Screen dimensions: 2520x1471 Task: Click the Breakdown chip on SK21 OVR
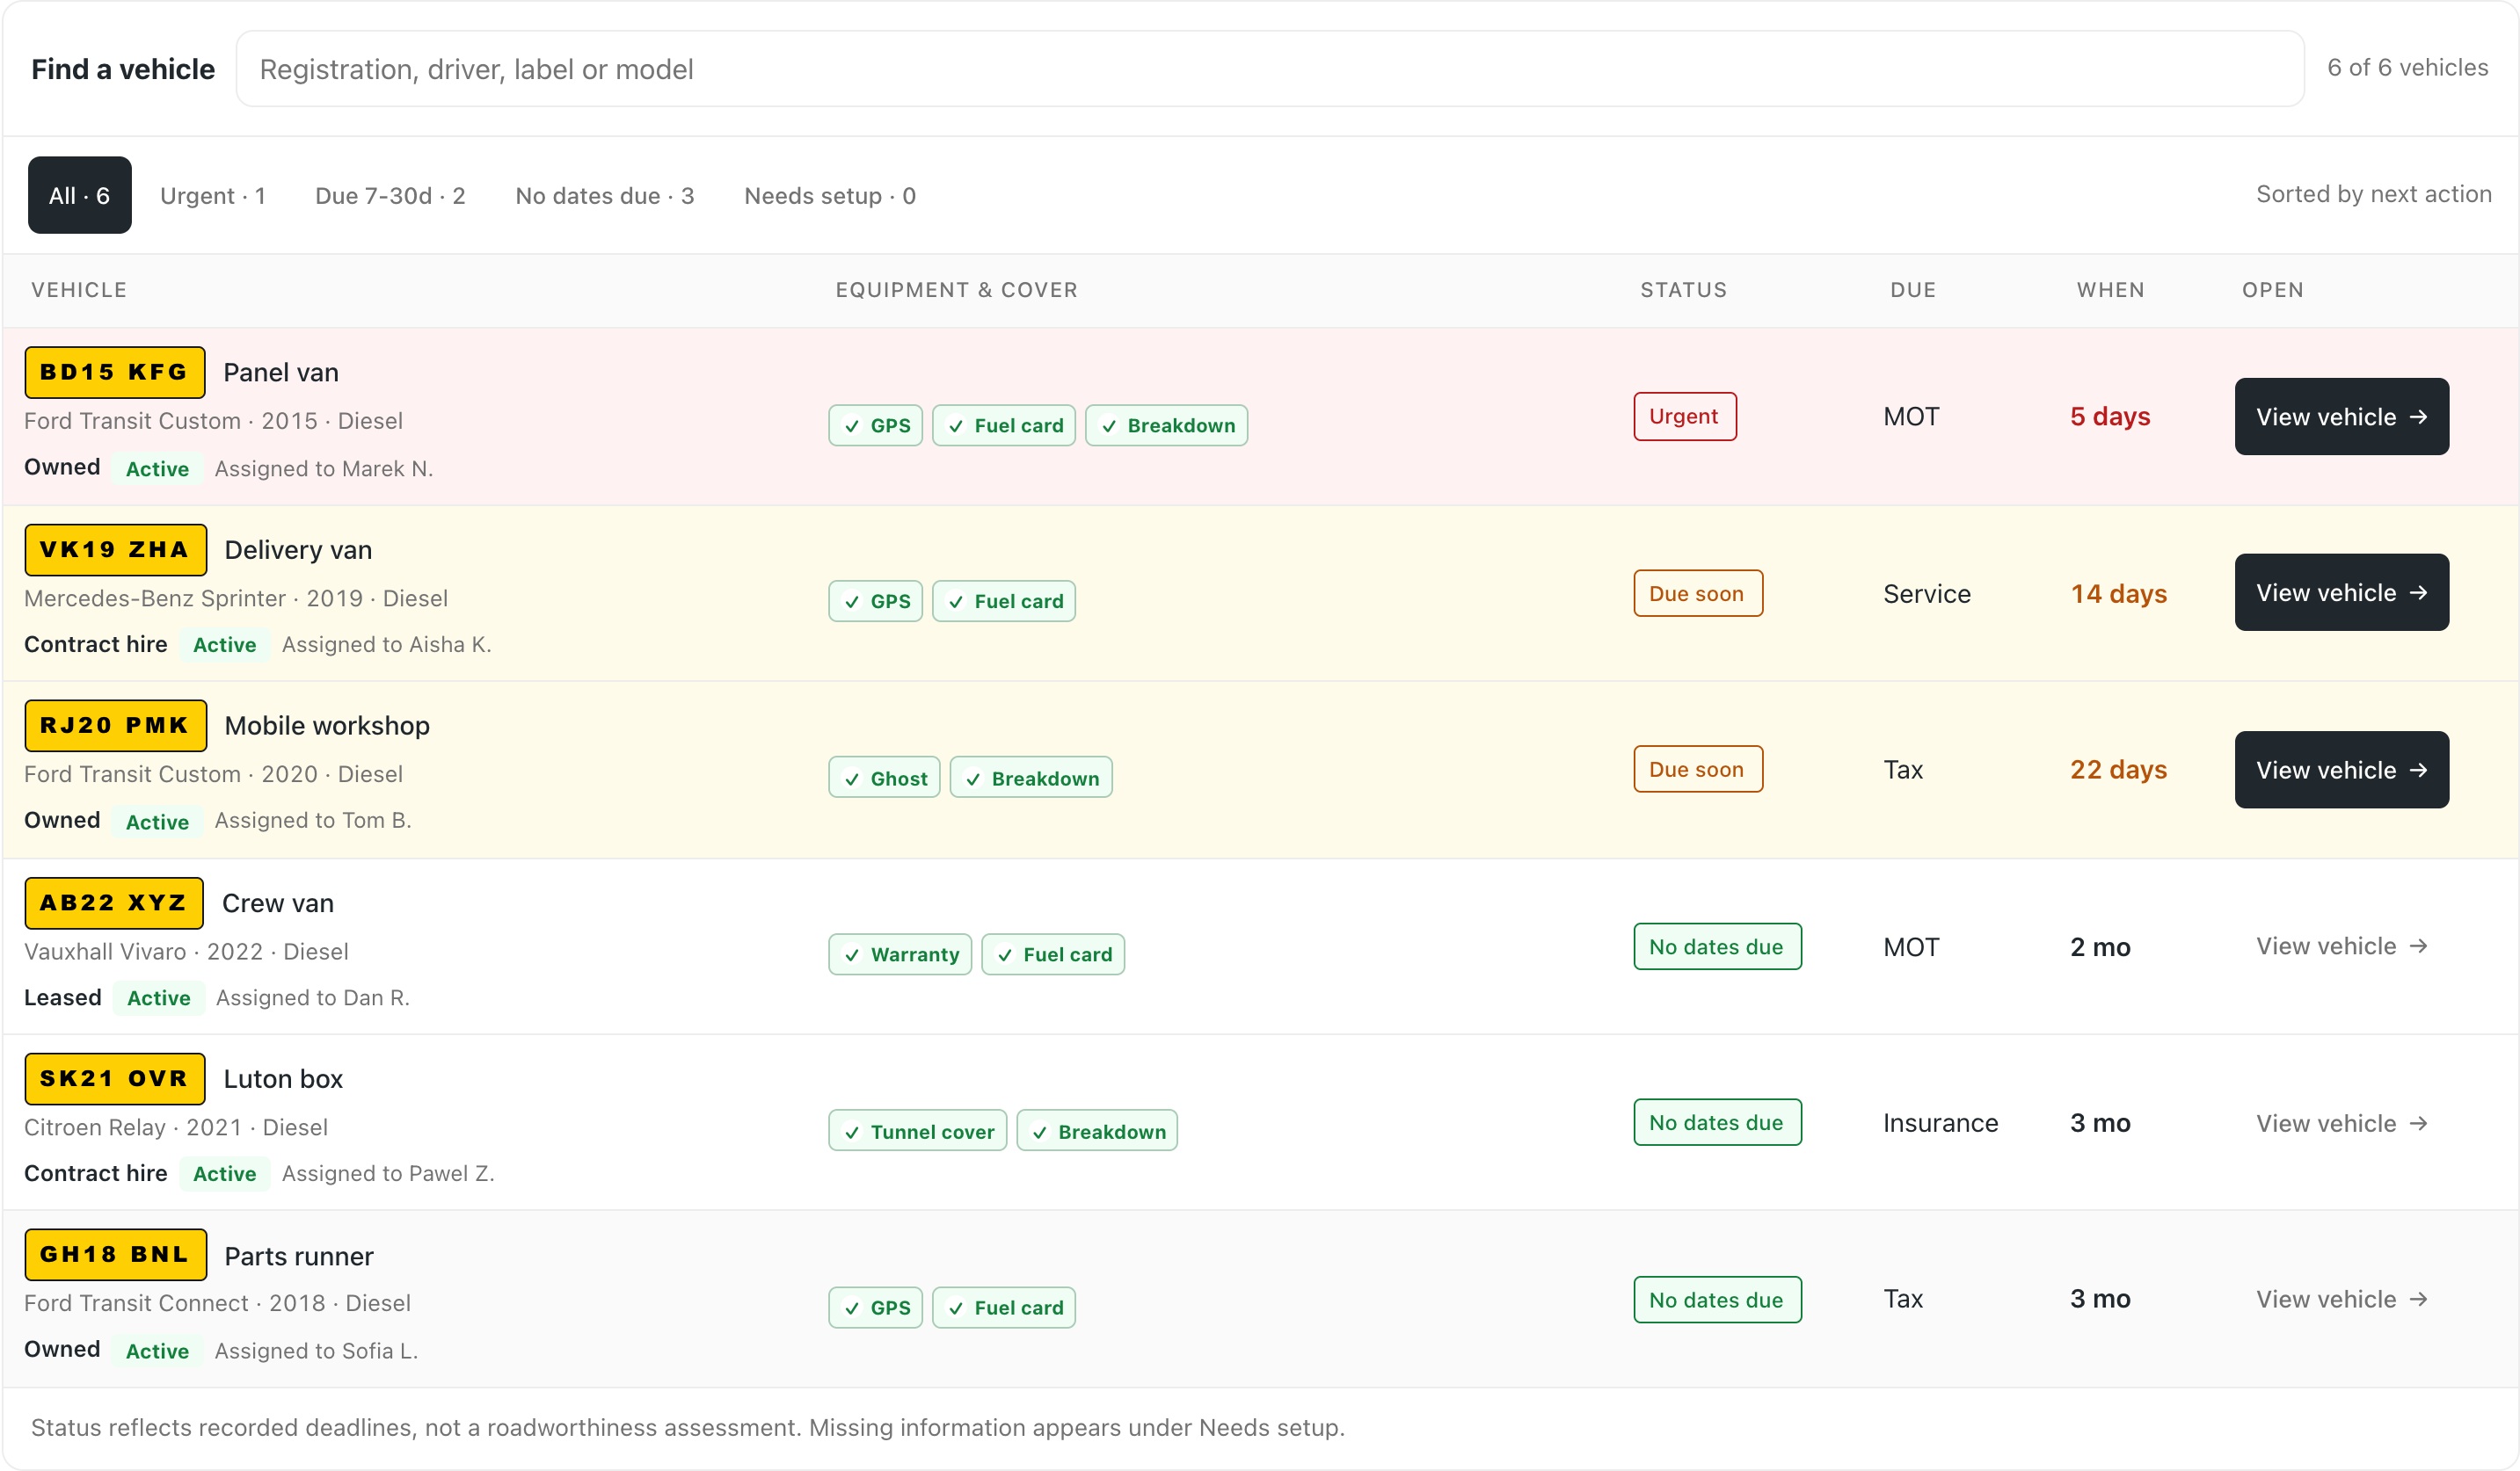(1097, 1131)
